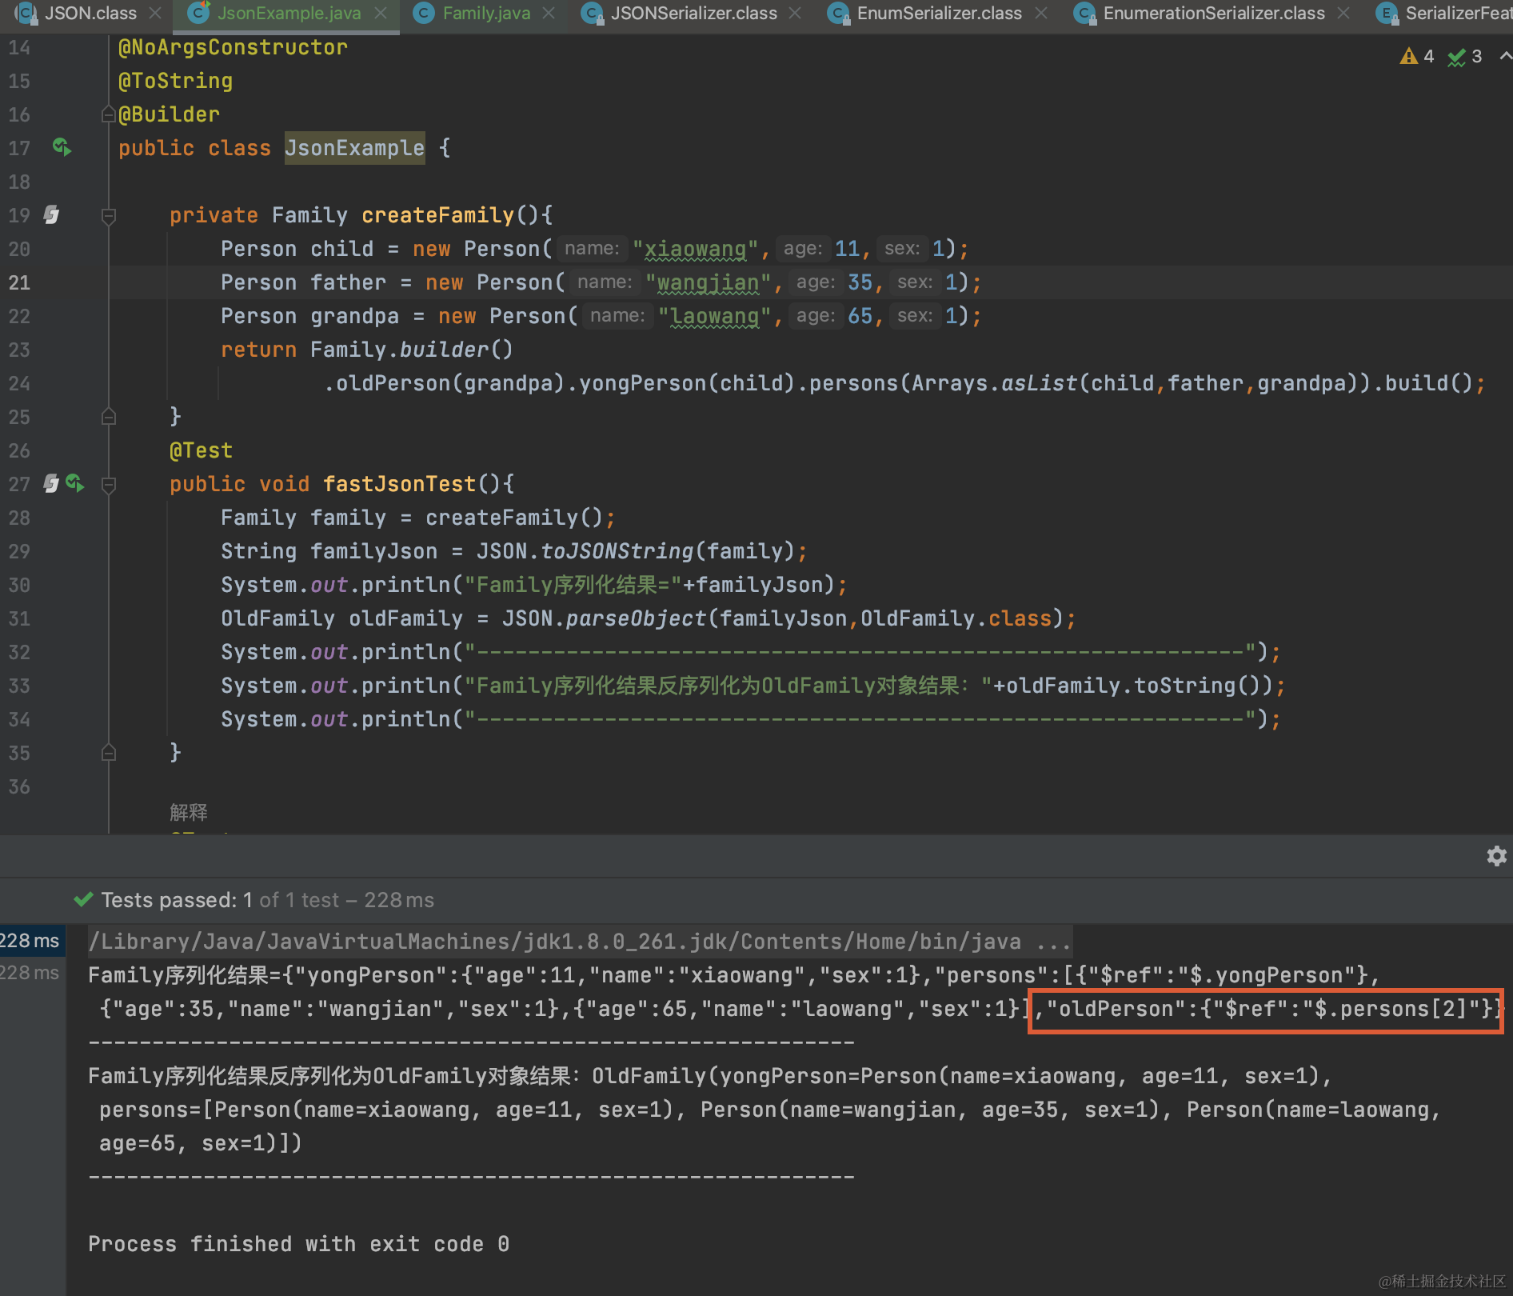Click line number 30 in the gutter
This screenshot has height=1296, width=1513.
click(x=19, y=585)
